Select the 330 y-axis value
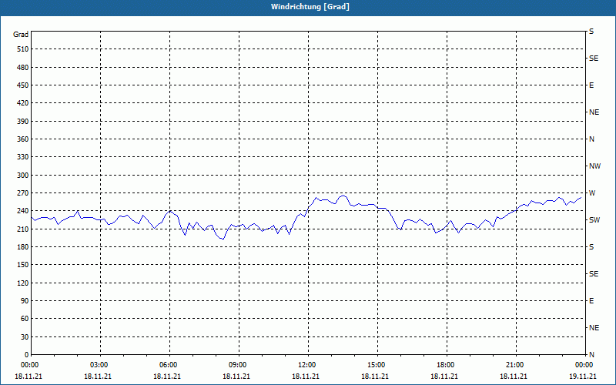Screen dimensions: 616x385 point(23,157)
